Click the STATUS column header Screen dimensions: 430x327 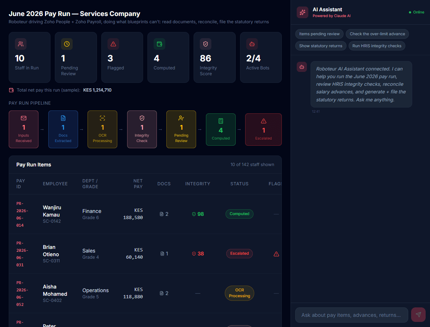[x=239, y=184]
